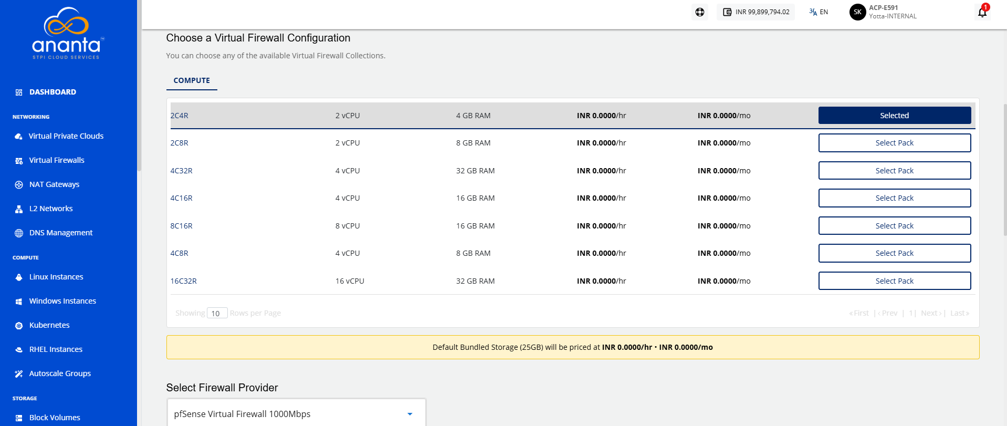Open the Dashboard icon in sidebar

point(19,92)
